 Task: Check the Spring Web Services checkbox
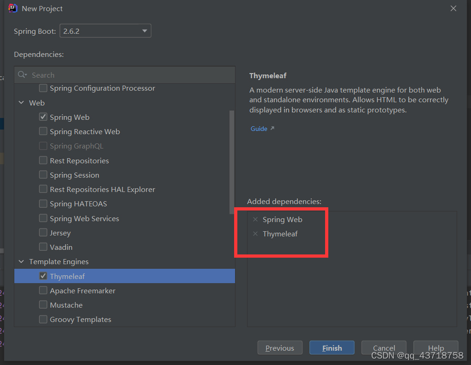pos(43,218)
